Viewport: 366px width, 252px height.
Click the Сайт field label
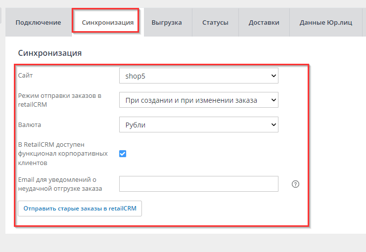tap(26, 76)
